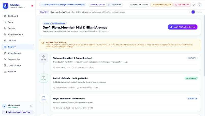Click the SCHEDULED status badge
Screen dimensions: 205x116
click(x=192, y=98)
